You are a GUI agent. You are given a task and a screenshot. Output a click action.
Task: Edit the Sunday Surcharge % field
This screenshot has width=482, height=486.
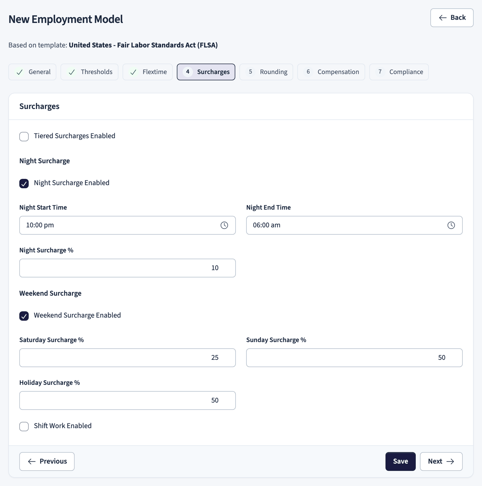[x=354, y=358]
